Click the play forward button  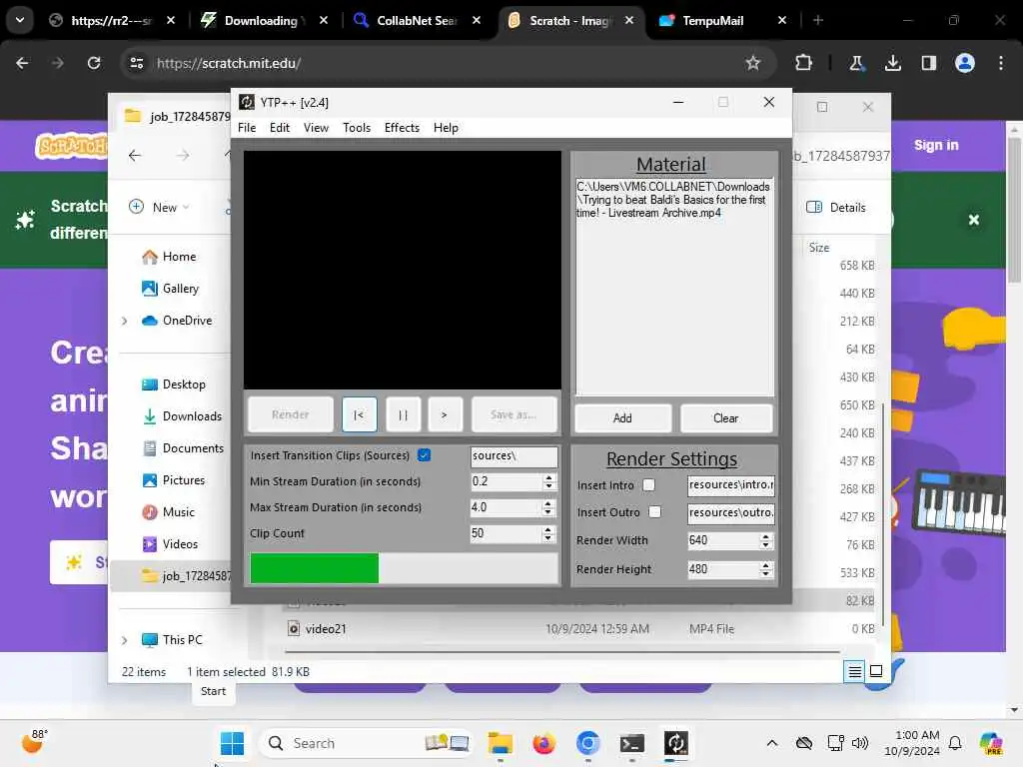(x=445, y=414)
